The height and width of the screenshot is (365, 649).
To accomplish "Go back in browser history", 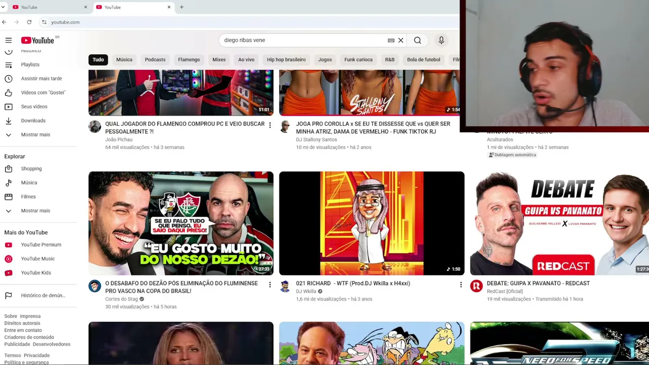I will [4, 22].
